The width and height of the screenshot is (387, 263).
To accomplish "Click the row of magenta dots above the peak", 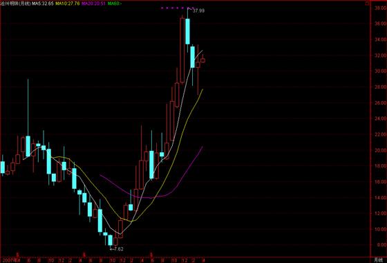I will [x=173, y=8].
